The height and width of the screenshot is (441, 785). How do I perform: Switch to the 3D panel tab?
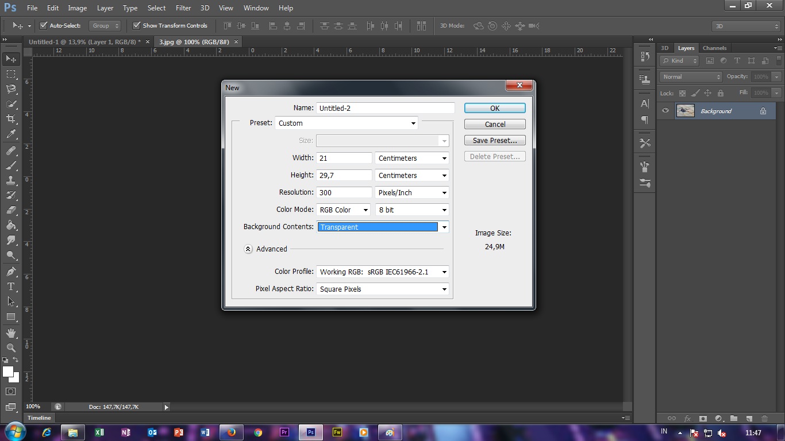pyautogui.click(x=664, y=48)
